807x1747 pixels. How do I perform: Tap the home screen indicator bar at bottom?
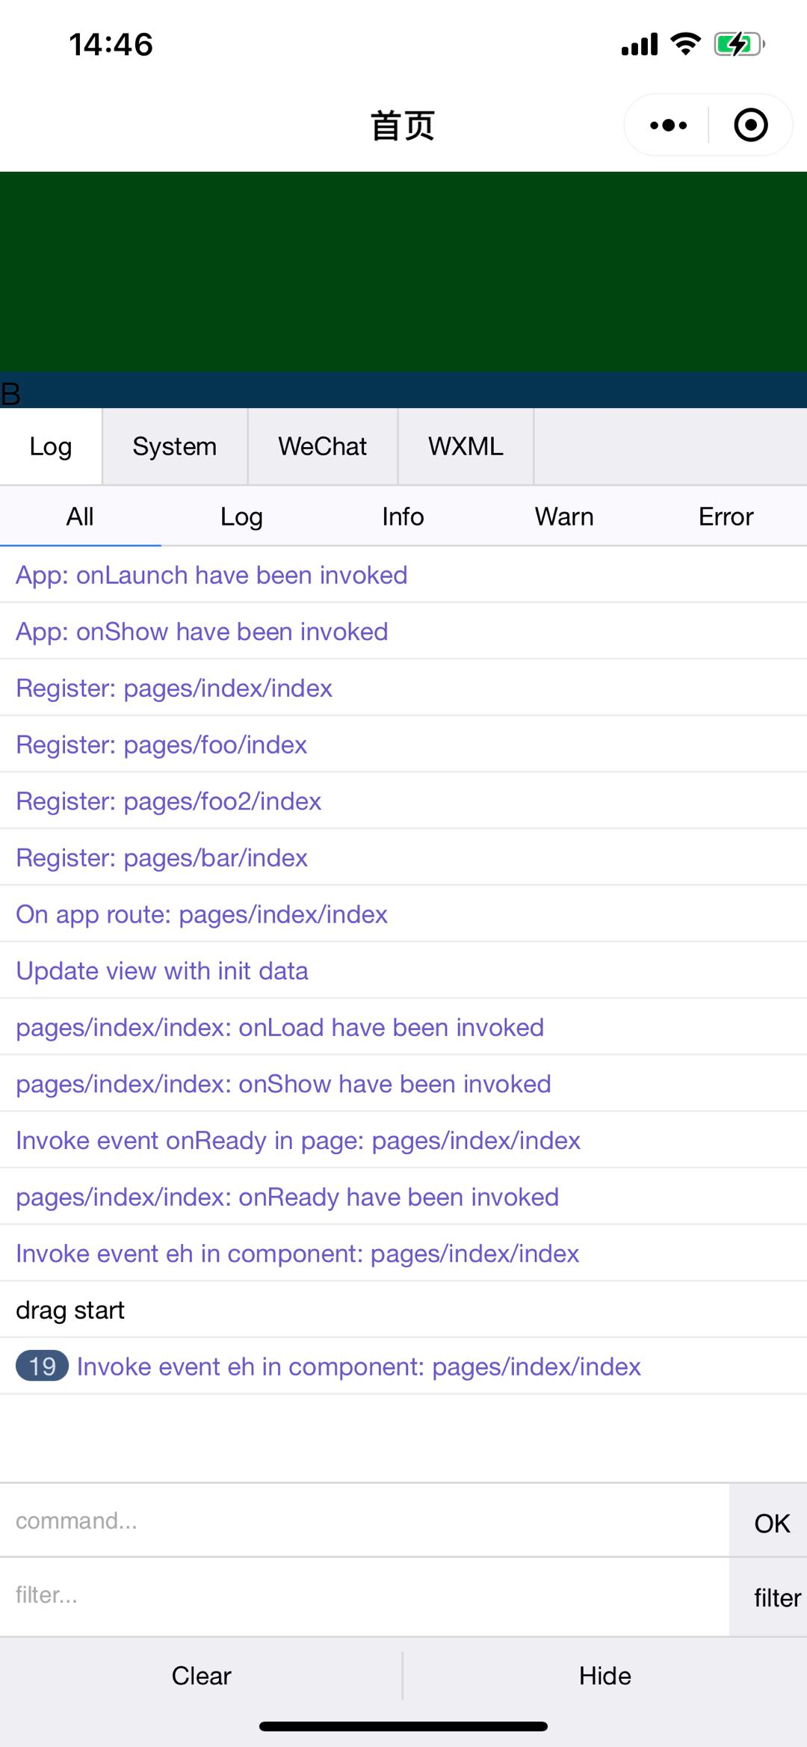click(403, 1727)
